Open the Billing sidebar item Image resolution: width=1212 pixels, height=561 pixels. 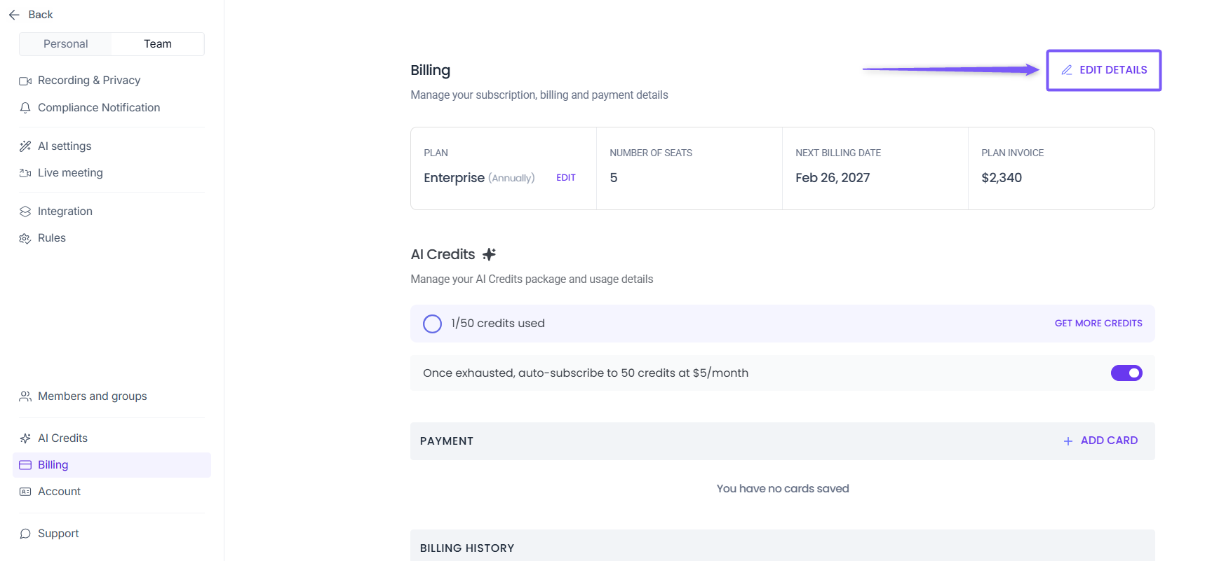coord(53,465)
